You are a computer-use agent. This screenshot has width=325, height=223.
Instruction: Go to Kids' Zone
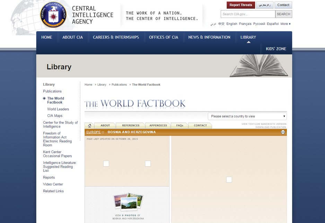[276, 49]
